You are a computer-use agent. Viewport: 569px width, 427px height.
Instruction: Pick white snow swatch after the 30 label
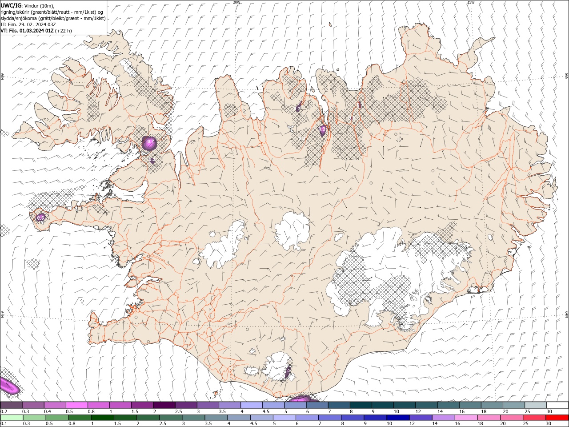557,405
